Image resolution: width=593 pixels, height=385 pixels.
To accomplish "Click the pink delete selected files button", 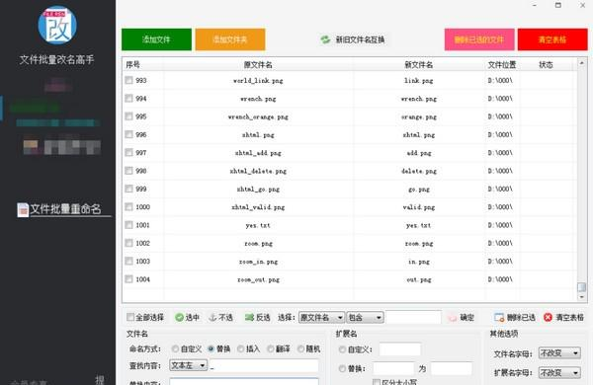I will (x=479, y=39).
